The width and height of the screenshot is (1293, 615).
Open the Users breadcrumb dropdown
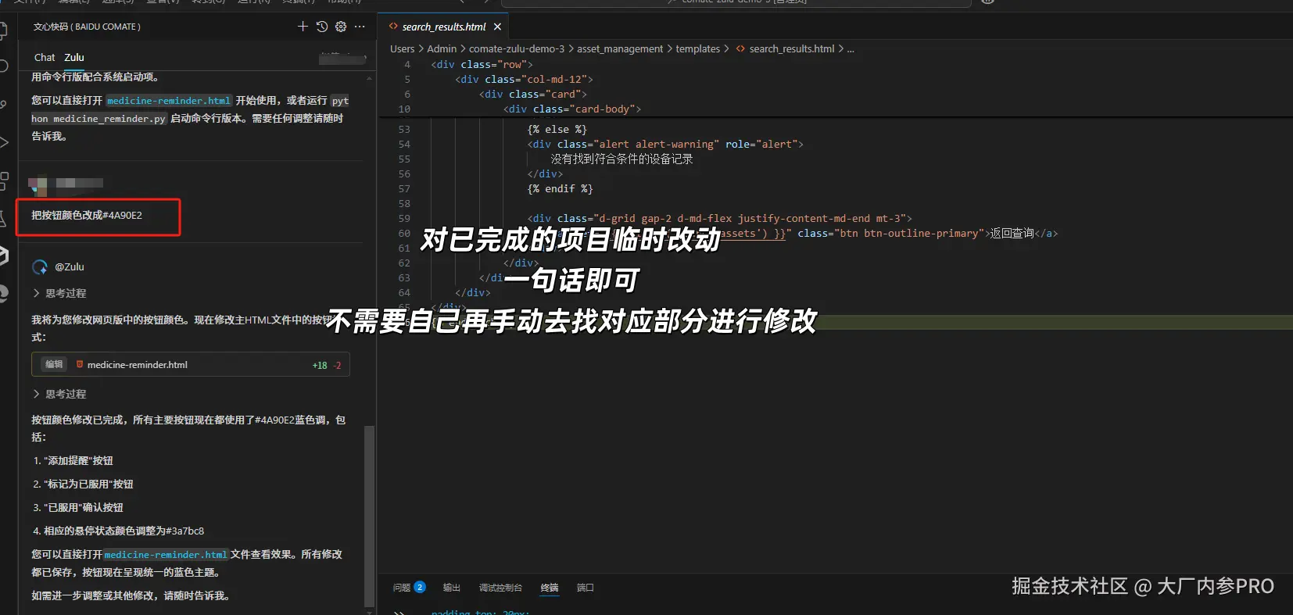pos(403,48)
